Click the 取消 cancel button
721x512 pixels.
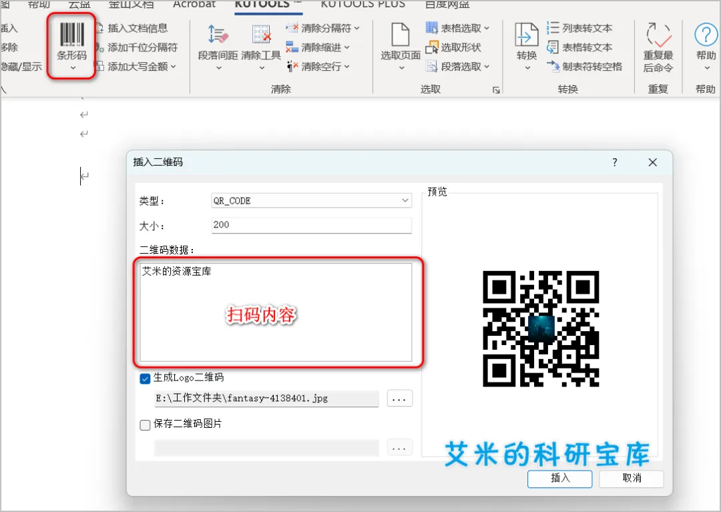click(632, 479)
